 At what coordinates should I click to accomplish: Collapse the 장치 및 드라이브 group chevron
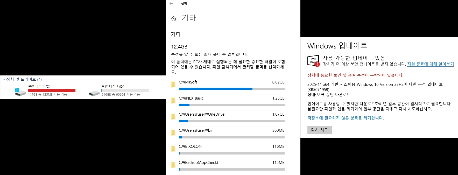click(x=4, y=79)
